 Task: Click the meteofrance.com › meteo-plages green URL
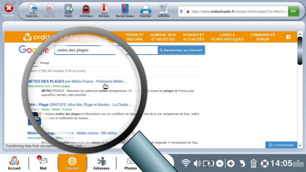[49, 86]
